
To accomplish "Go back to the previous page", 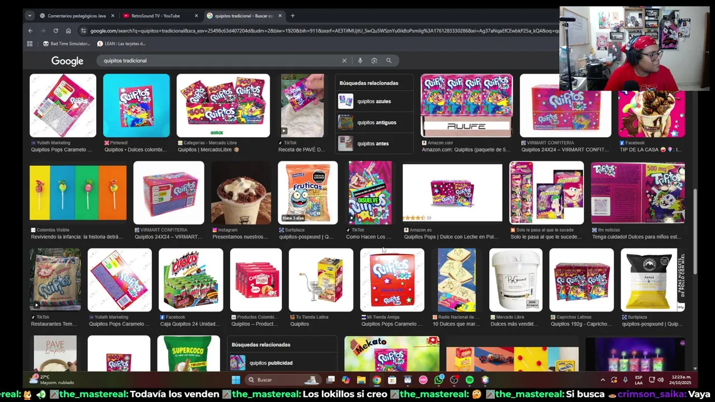I will pos(30,31).
